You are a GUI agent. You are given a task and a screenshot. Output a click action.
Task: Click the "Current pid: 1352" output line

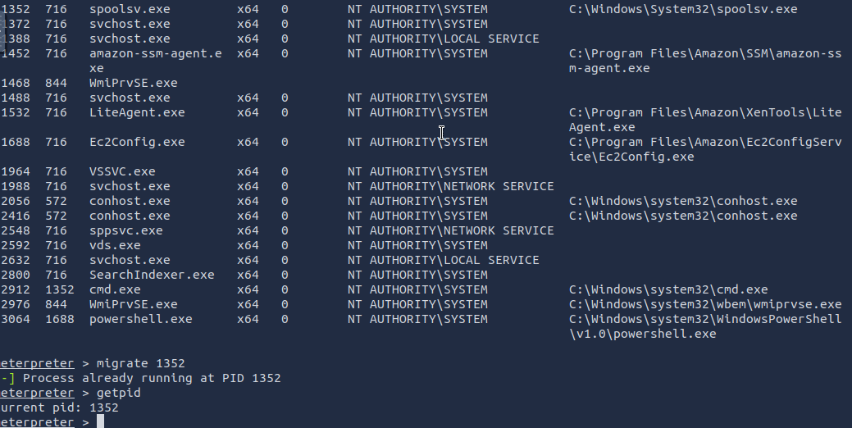(x=60, y=408)
